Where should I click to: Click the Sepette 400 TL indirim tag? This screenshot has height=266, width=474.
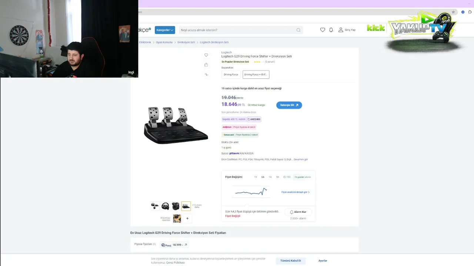pos(234,119)
